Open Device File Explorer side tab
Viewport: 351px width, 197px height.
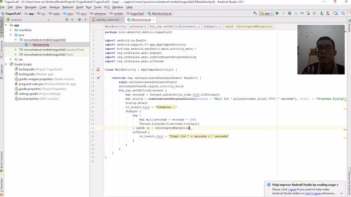click(x=349, y=181)
